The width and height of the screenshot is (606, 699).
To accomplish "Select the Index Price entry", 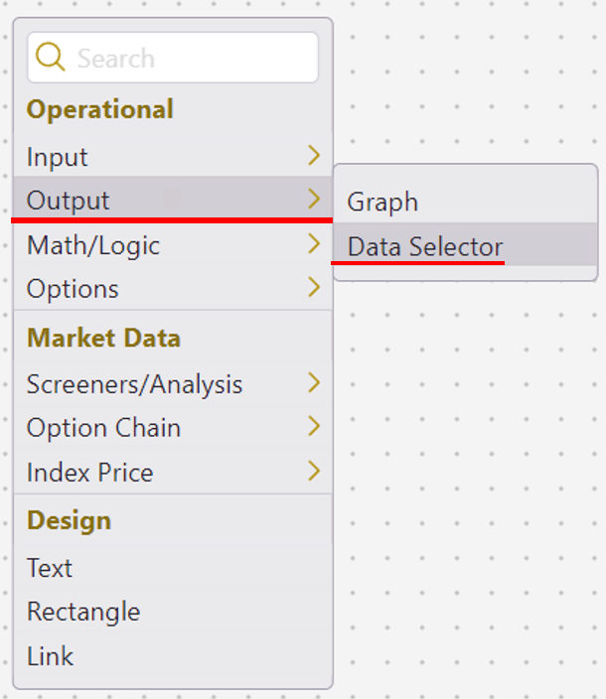I will [x=89, y=473].
